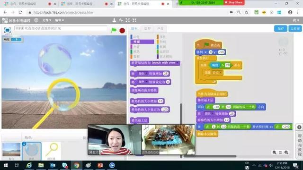This screenshot has width=303, height=170.
Task: Open Outlook from the taskbar
Action: click(53, 165)
